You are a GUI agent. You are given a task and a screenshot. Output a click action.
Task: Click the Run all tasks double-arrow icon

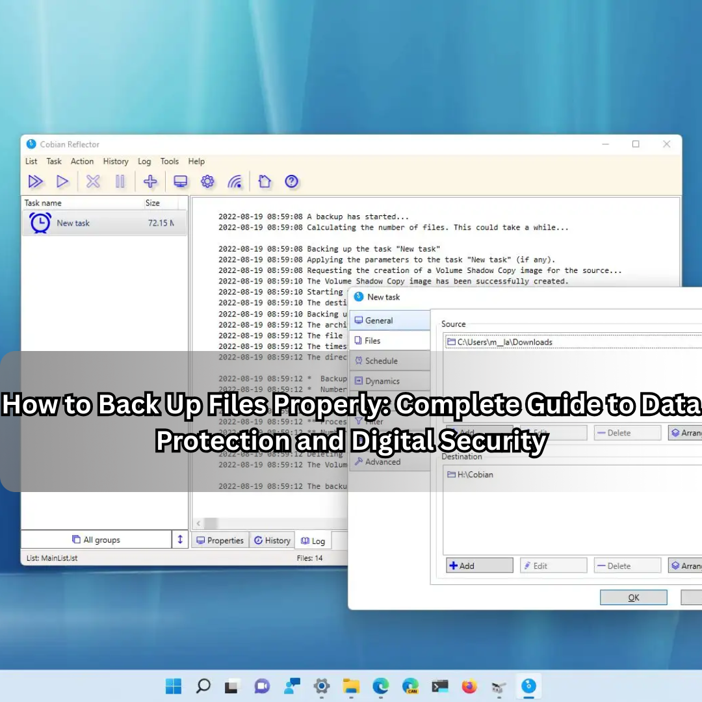tap(36, 182)
